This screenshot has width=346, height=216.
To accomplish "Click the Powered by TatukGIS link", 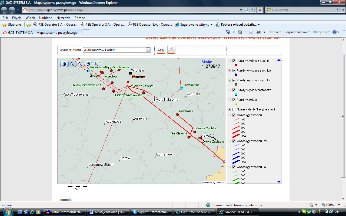I will coord(214,183).
